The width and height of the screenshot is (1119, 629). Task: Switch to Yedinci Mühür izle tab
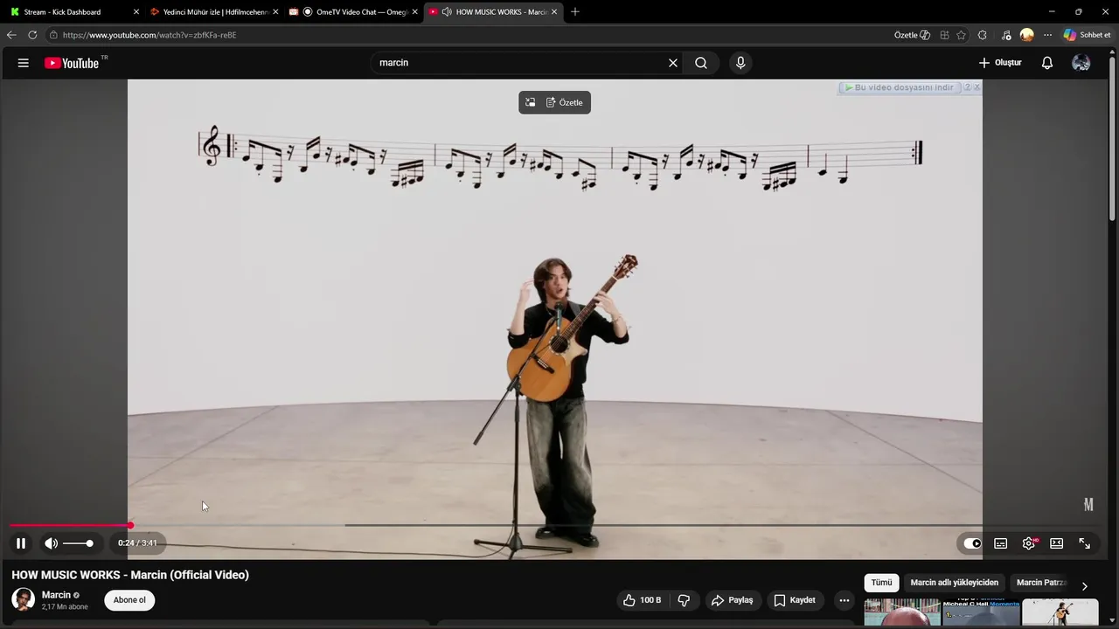click(216, 12)
